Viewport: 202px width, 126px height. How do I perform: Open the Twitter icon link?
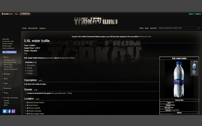coord(5,111)
